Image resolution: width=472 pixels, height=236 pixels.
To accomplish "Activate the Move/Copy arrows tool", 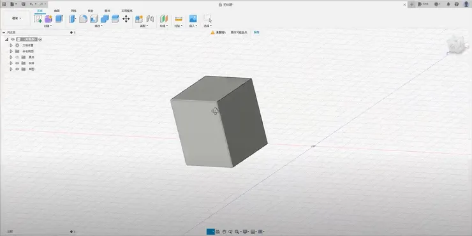I will [126, 19].
